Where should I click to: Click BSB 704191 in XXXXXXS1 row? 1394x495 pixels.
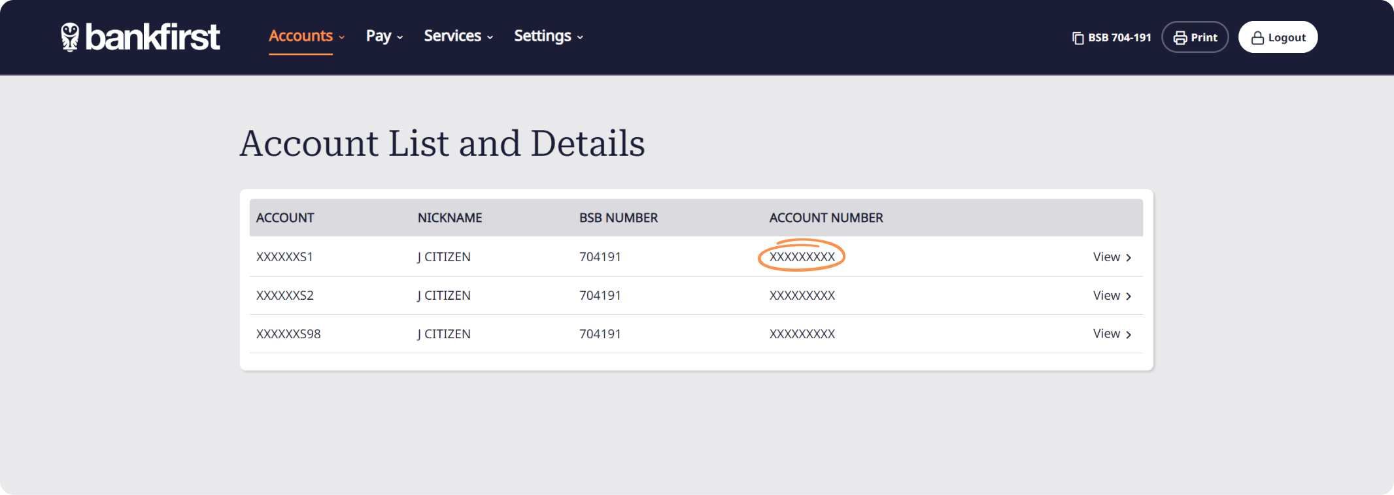[600, 257]
